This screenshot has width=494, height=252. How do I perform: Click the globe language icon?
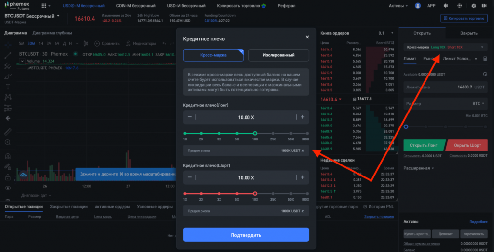[486, 6]
